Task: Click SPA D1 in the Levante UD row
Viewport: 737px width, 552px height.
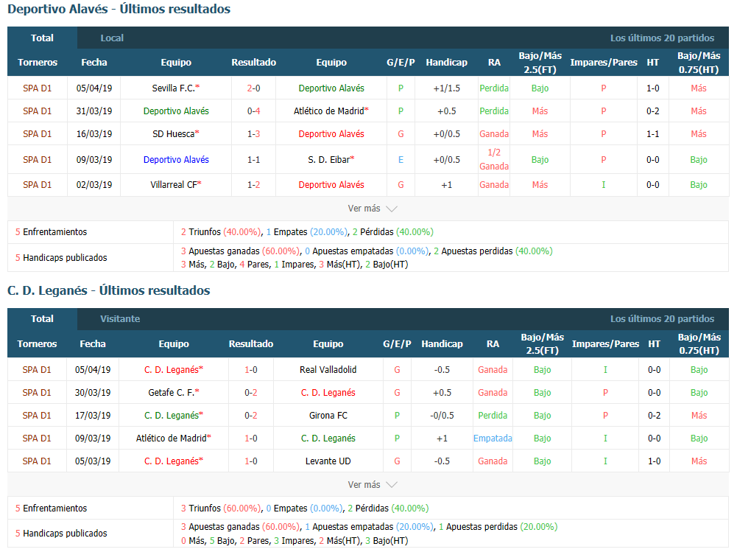Action: [37, 461]
